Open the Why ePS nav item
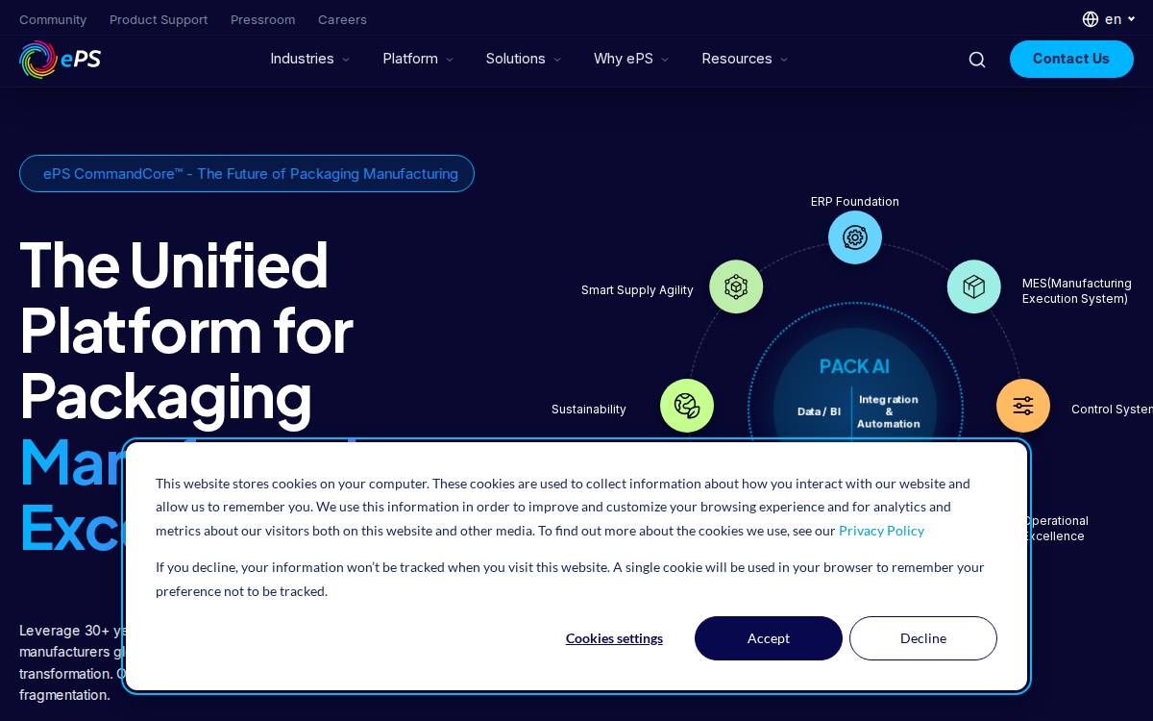 (624, 59)
